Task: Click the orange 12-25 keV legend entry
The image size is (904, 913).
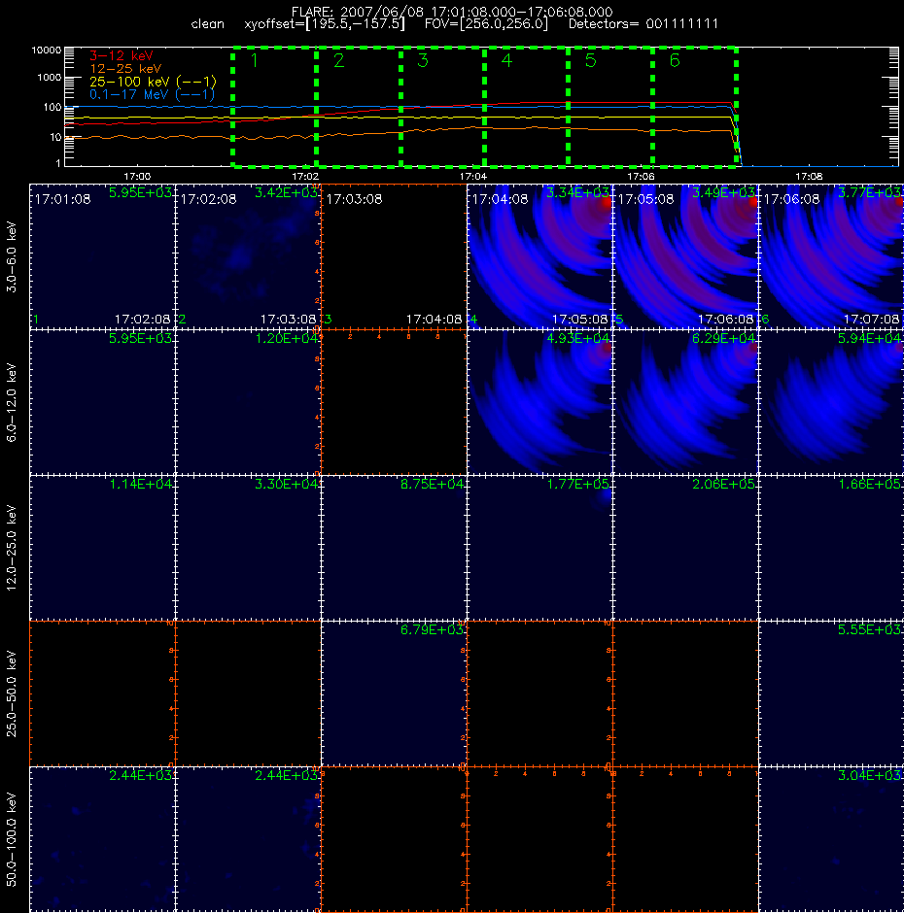Action: 125,68
